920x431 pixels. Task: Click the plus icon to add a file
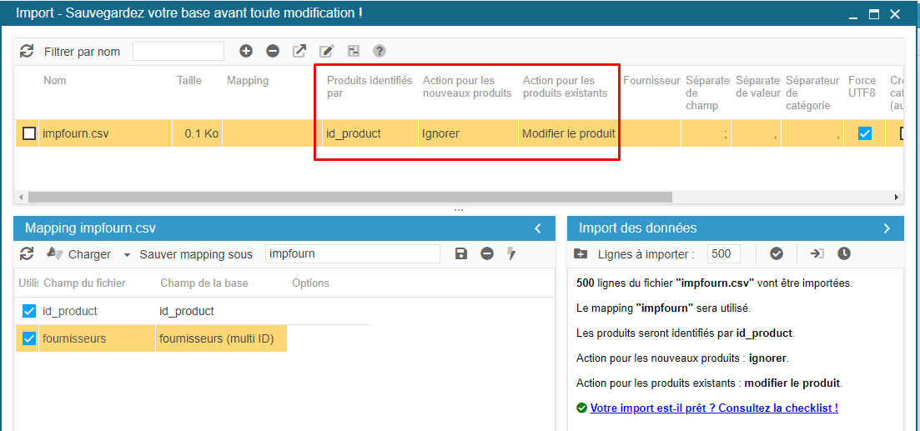(246, 52)
